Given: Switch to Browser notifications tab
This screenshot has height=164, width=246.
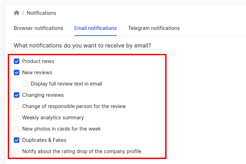Looking at the screenshot, I should (38, 28).
